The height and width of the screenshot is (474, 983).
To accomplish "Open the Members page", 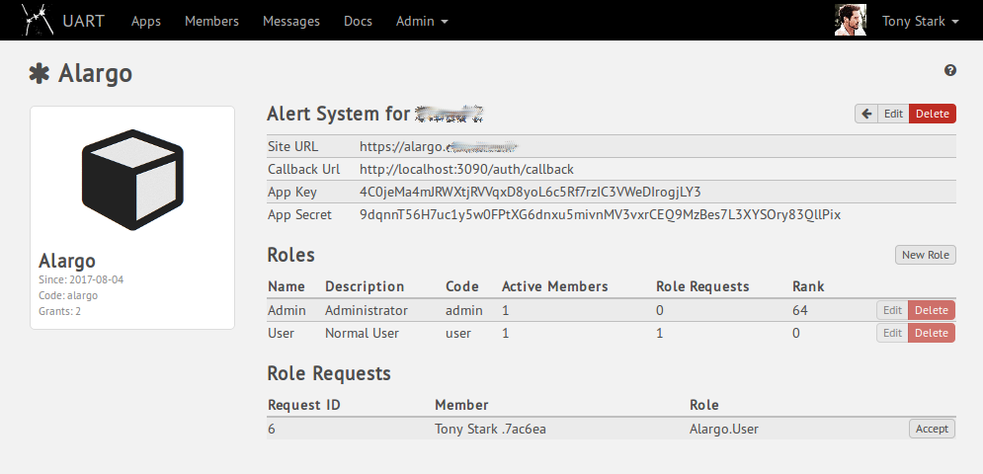I will 211,21.
